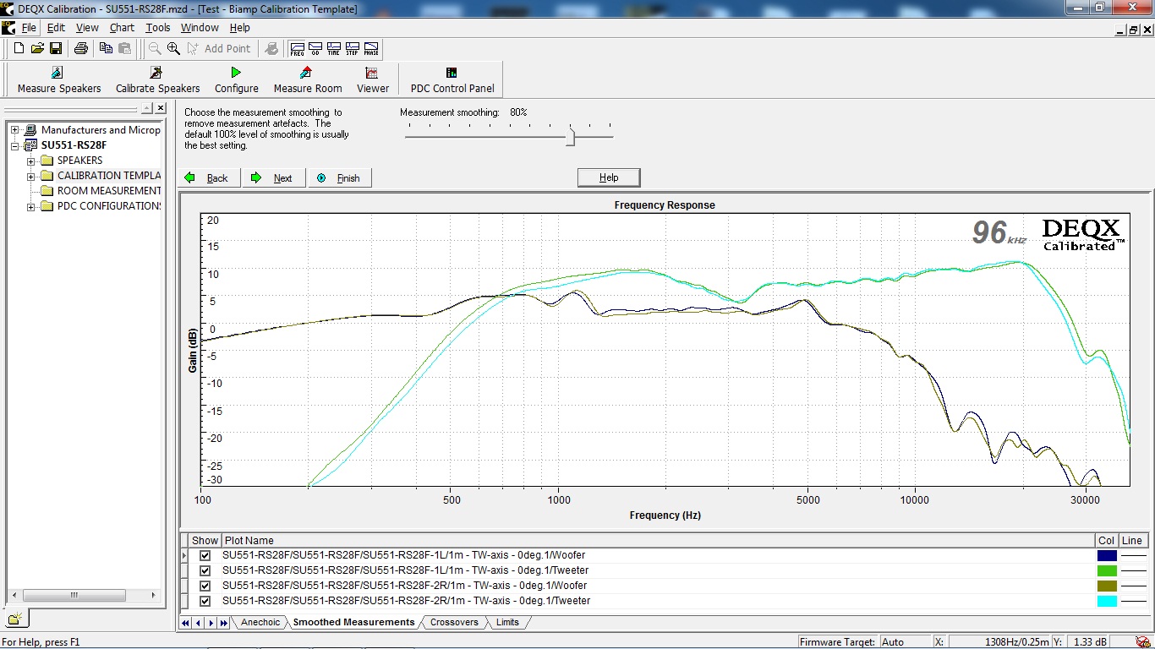Select the GD chart view icon
Viewport: 1155px width, 649px height.
click(315, 49)
